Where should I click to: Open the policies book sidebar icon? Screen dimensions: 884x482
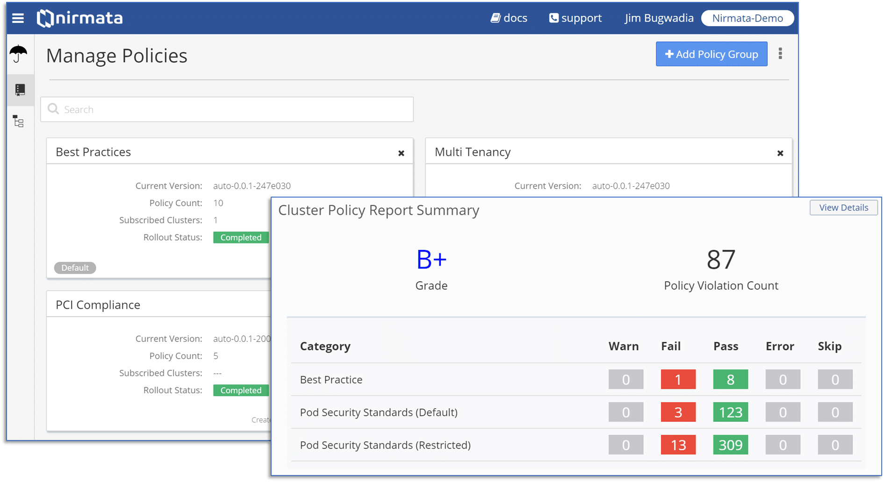tap(20, 90)
